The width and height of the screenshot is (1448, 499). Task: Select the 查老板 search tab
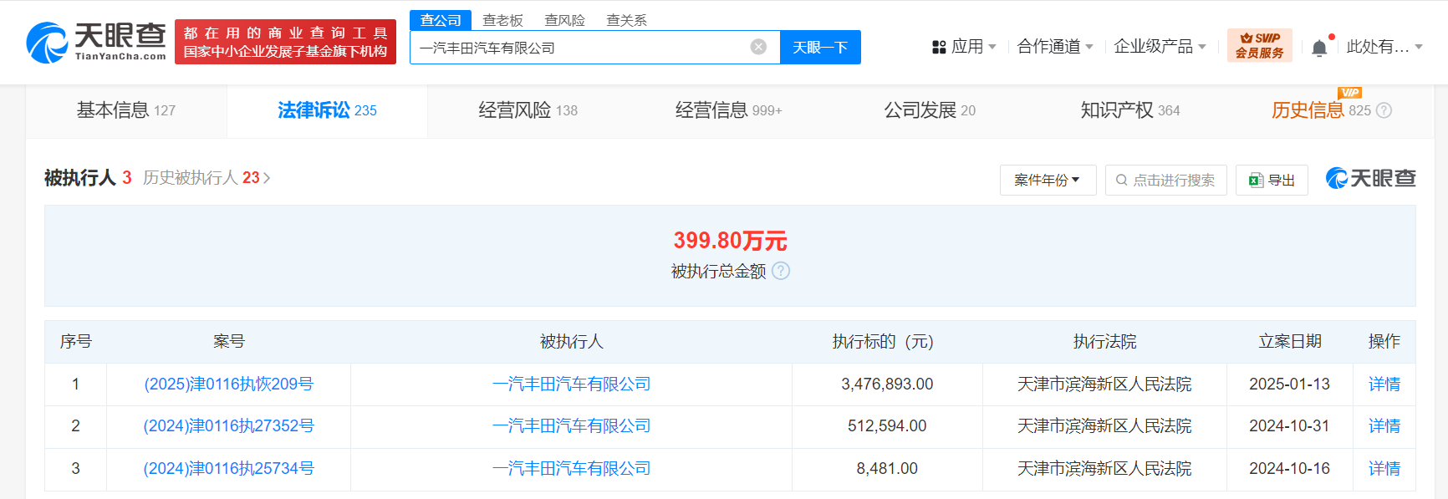[502, 20]
